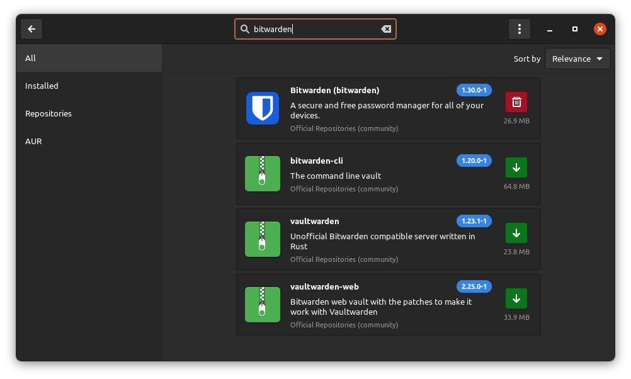
Task: Click version badge 1.20.0-1
Action: click(474, 161)
